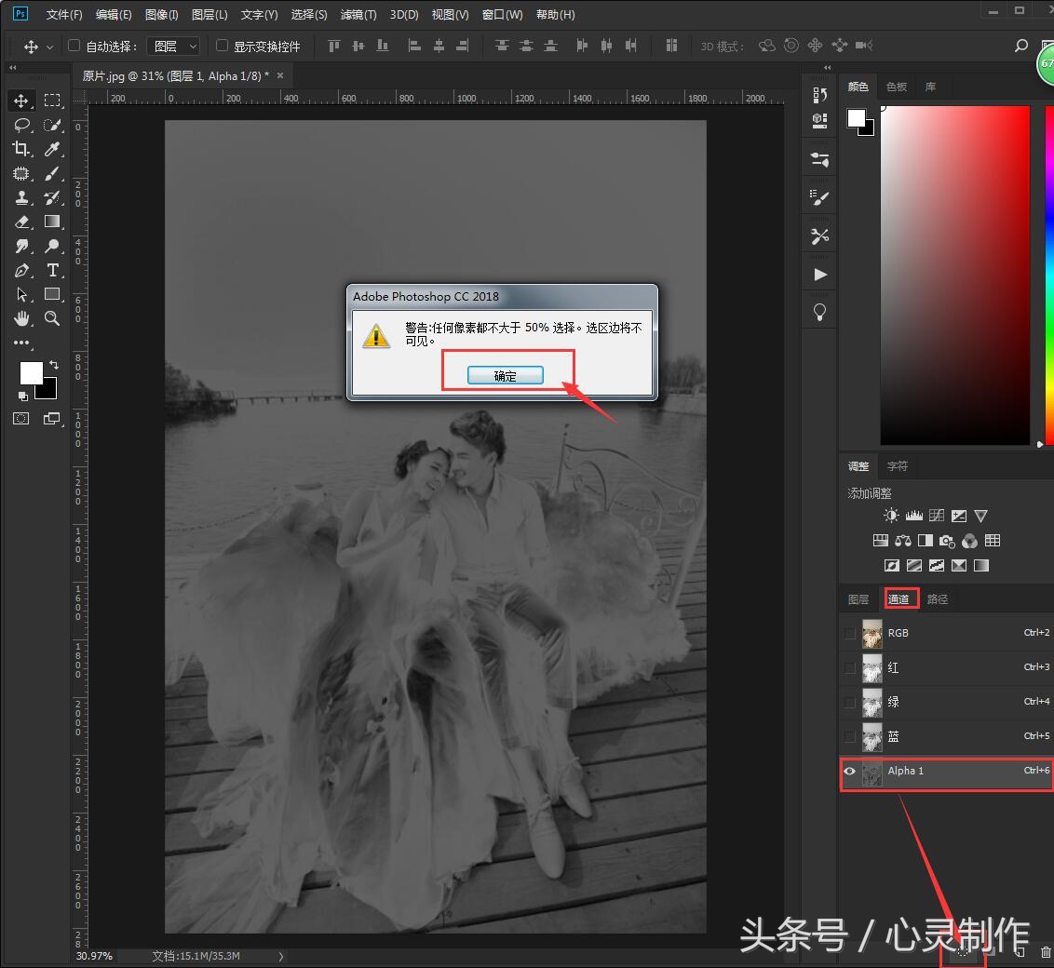Expand the Move tool preset picker arrow
The image size is (1054, 968).
point(49,47)
